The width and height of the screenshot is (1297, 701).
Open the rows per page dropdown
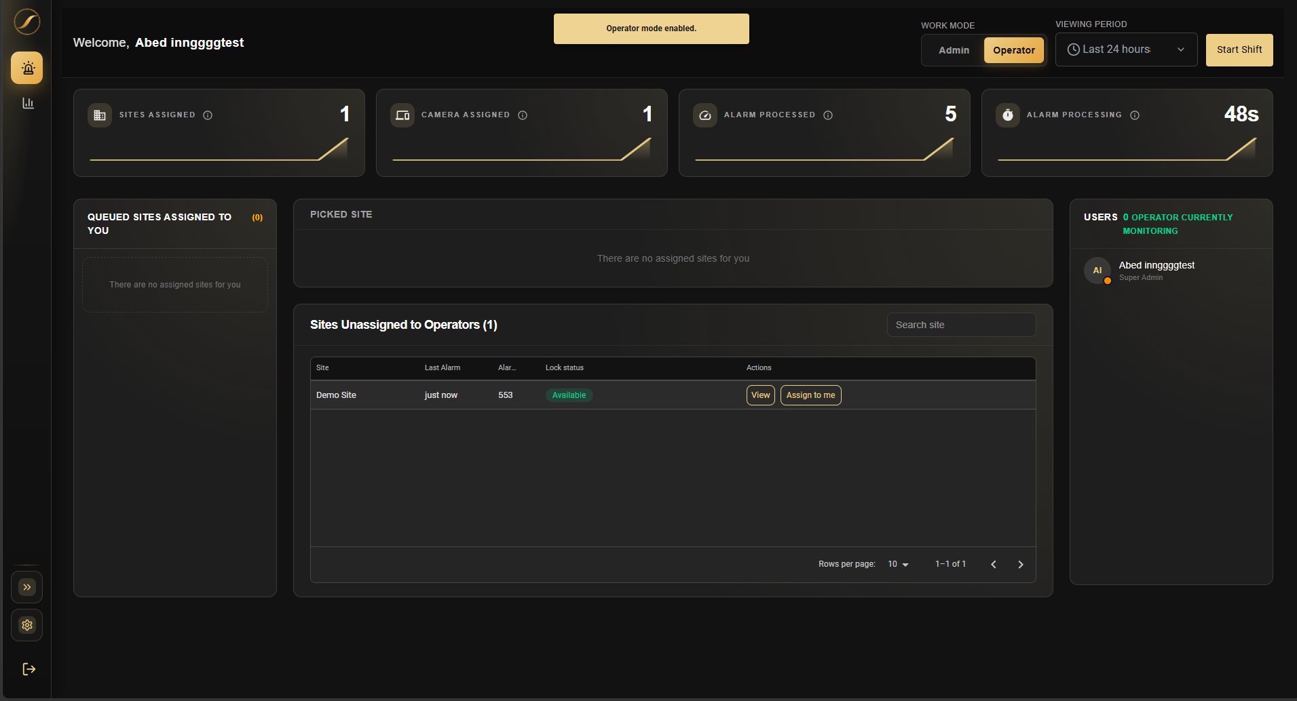(x=898, y=564)
